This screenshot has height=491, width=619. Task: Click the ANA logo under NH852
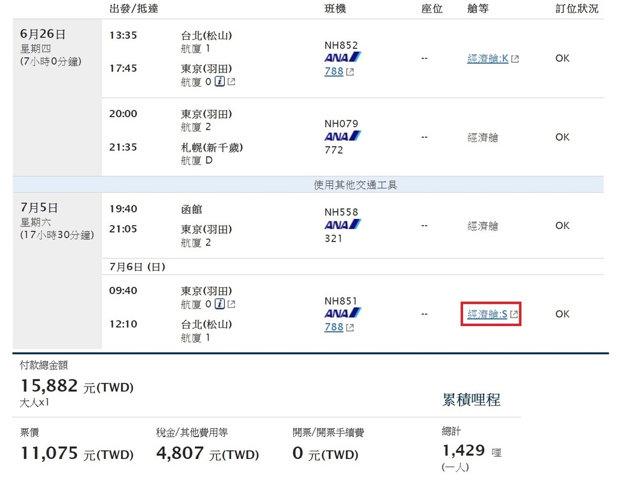coord(343,57)
